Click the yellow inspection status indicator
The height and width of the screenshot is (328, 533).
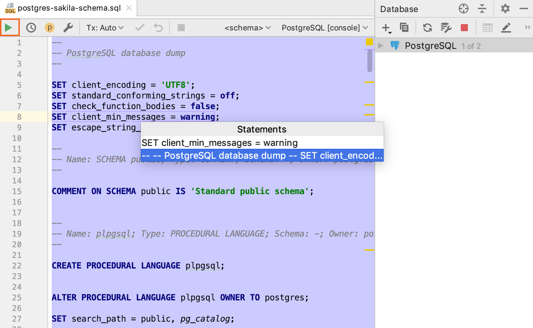point(369,42)
